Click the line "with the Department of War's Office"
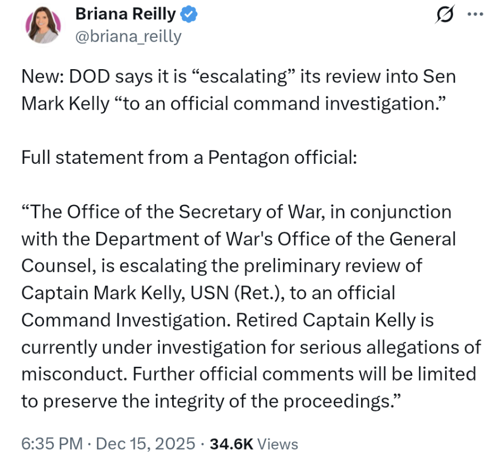The width and height of the screenshot is (497, 466). coord(238,239)
